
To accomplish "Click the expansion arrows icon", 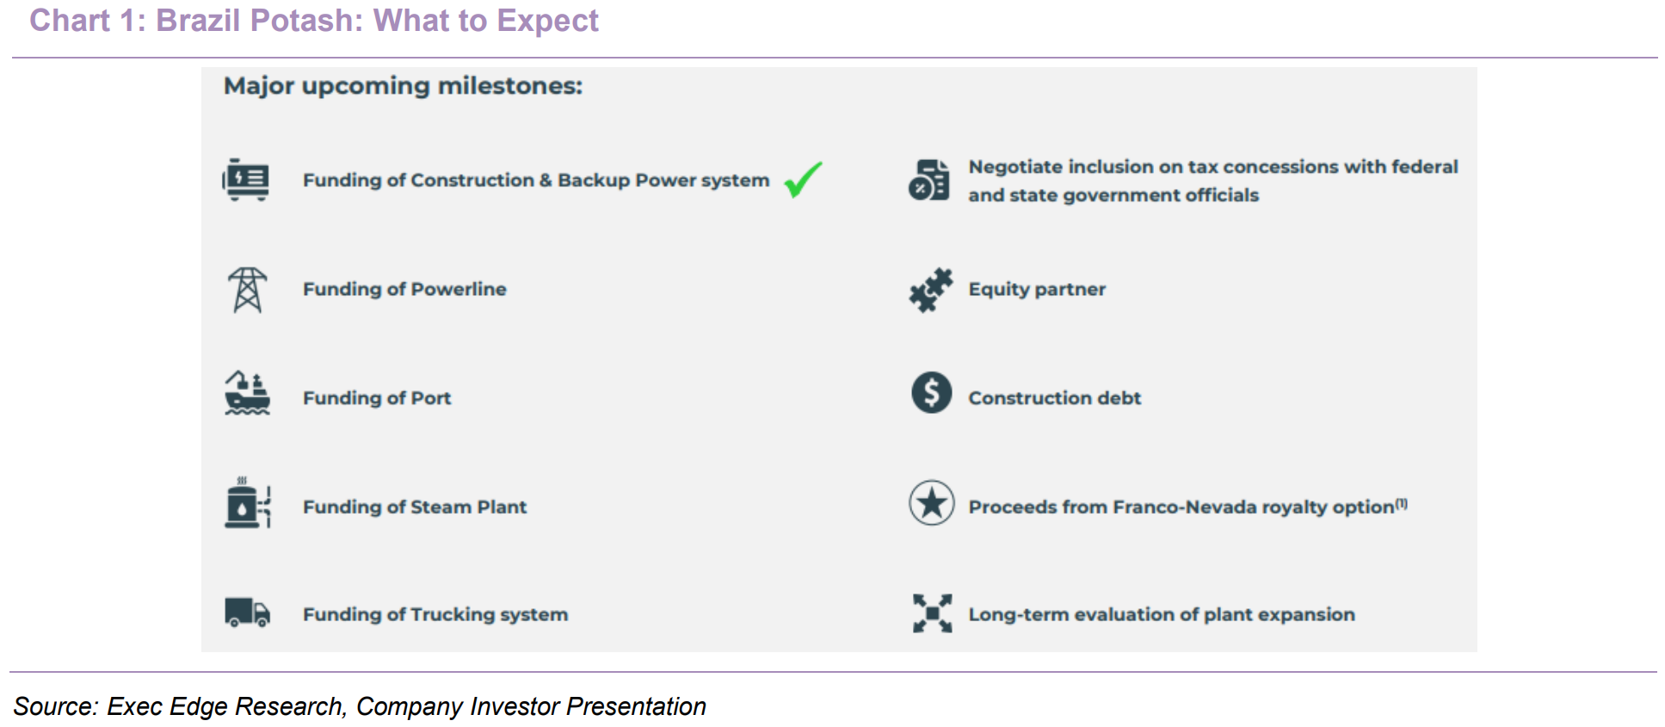I will coord(933,613).
